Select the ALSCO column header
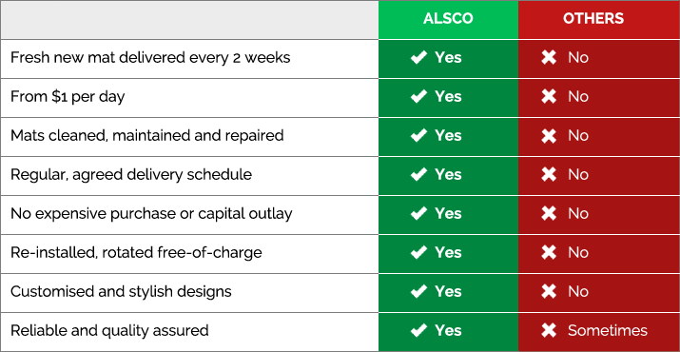The image size is (680, 352). point(448,20)
